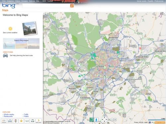The width and height of the screenshot is (166, 124).
Task: Click the Móstoles label on the map
Action: (72, 89)
